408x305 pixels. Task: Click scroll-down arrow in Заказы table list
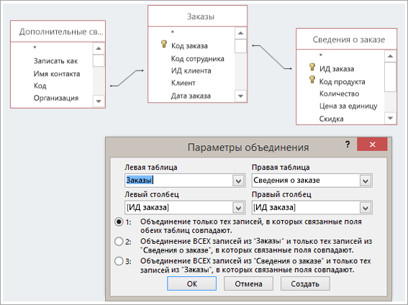(240, 96)
